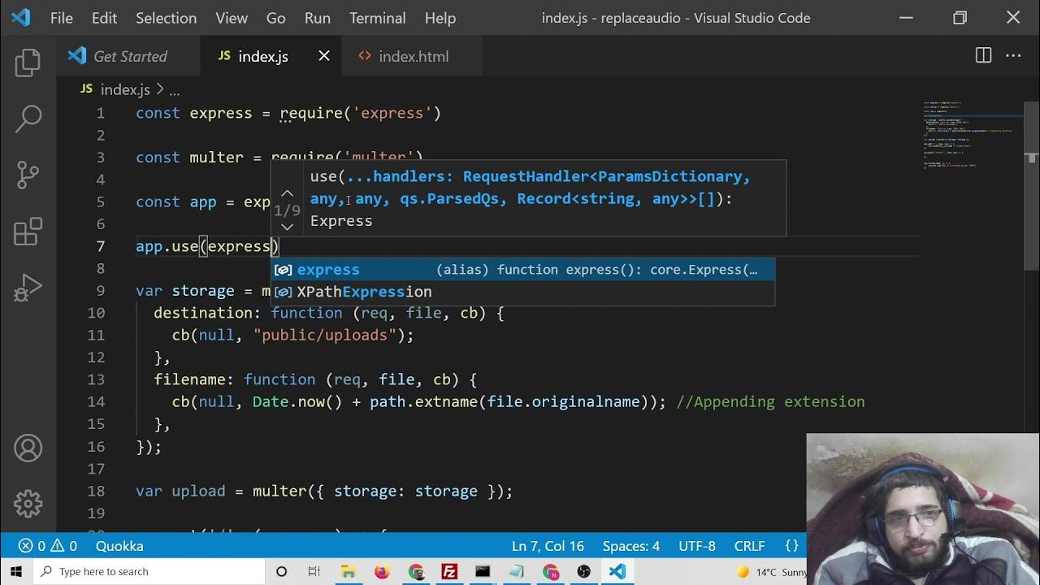Change the CRLF line ending setting
The height and width of the screenshot is (585, 1040).
[x=749, y=546]
